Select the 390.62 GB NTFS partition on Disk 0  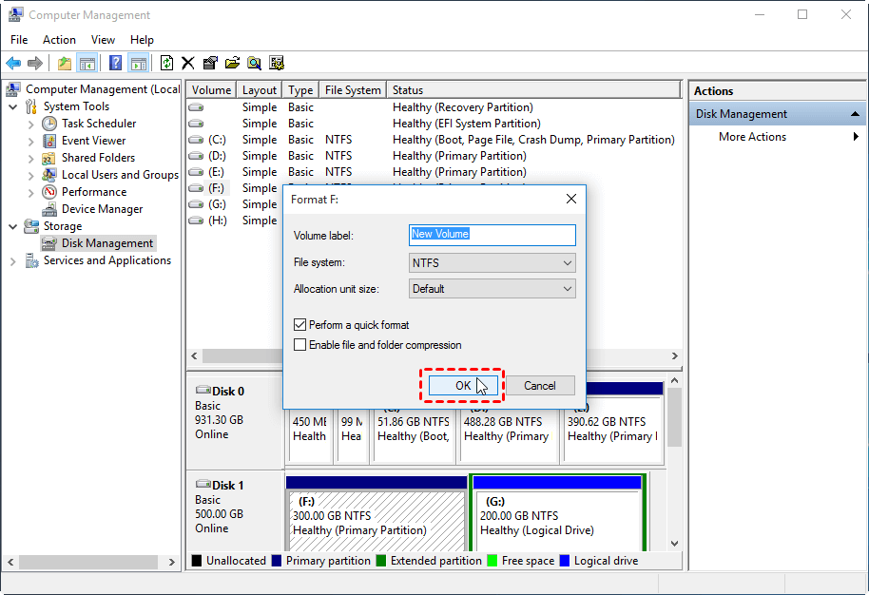tap(613, 422)
